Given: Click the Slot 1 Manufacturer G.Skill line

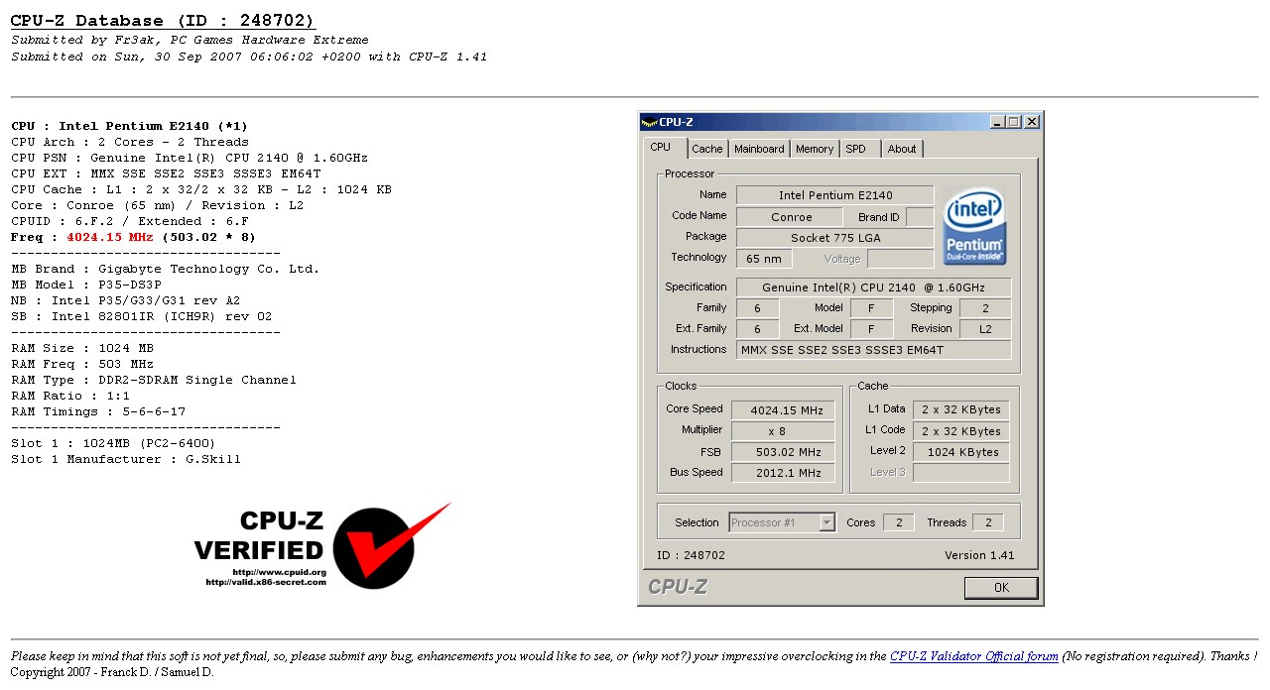Looking at the screenshot, I should click(125, 459).
